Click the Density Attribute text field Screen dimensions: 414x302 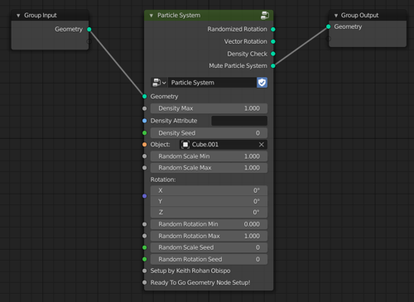pyautogui.click(x=239, y=121)
